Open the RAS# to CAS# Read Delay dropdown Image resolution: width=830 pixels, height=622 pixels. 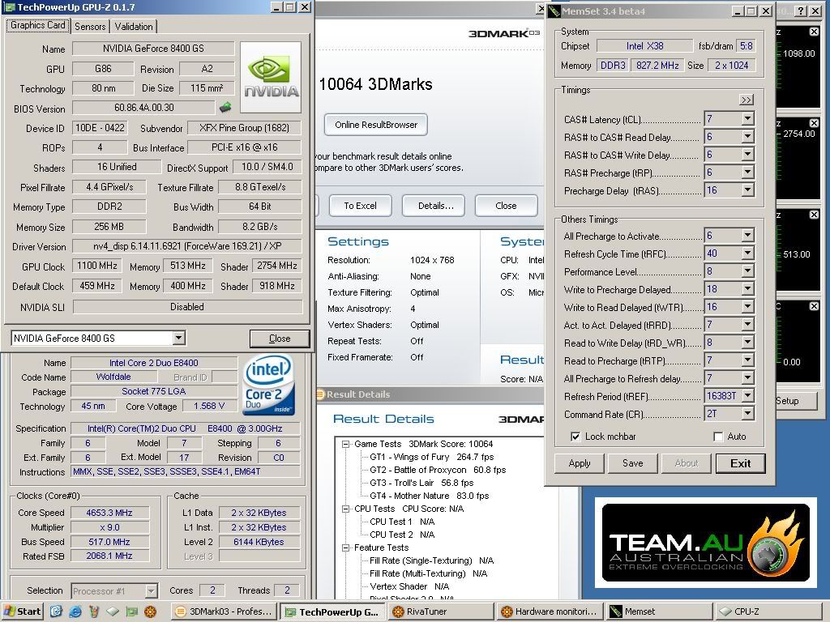coord(747,137)
